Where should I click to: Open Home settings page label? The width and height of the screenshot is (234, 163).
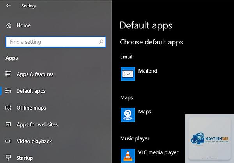(23, 25)
